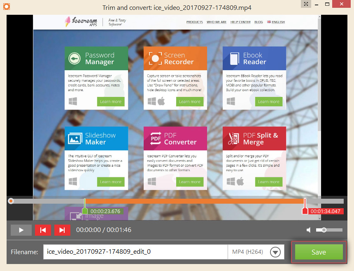Click the Password Manager card title
The width and height of the screenshot is (354, 271).
100,59
